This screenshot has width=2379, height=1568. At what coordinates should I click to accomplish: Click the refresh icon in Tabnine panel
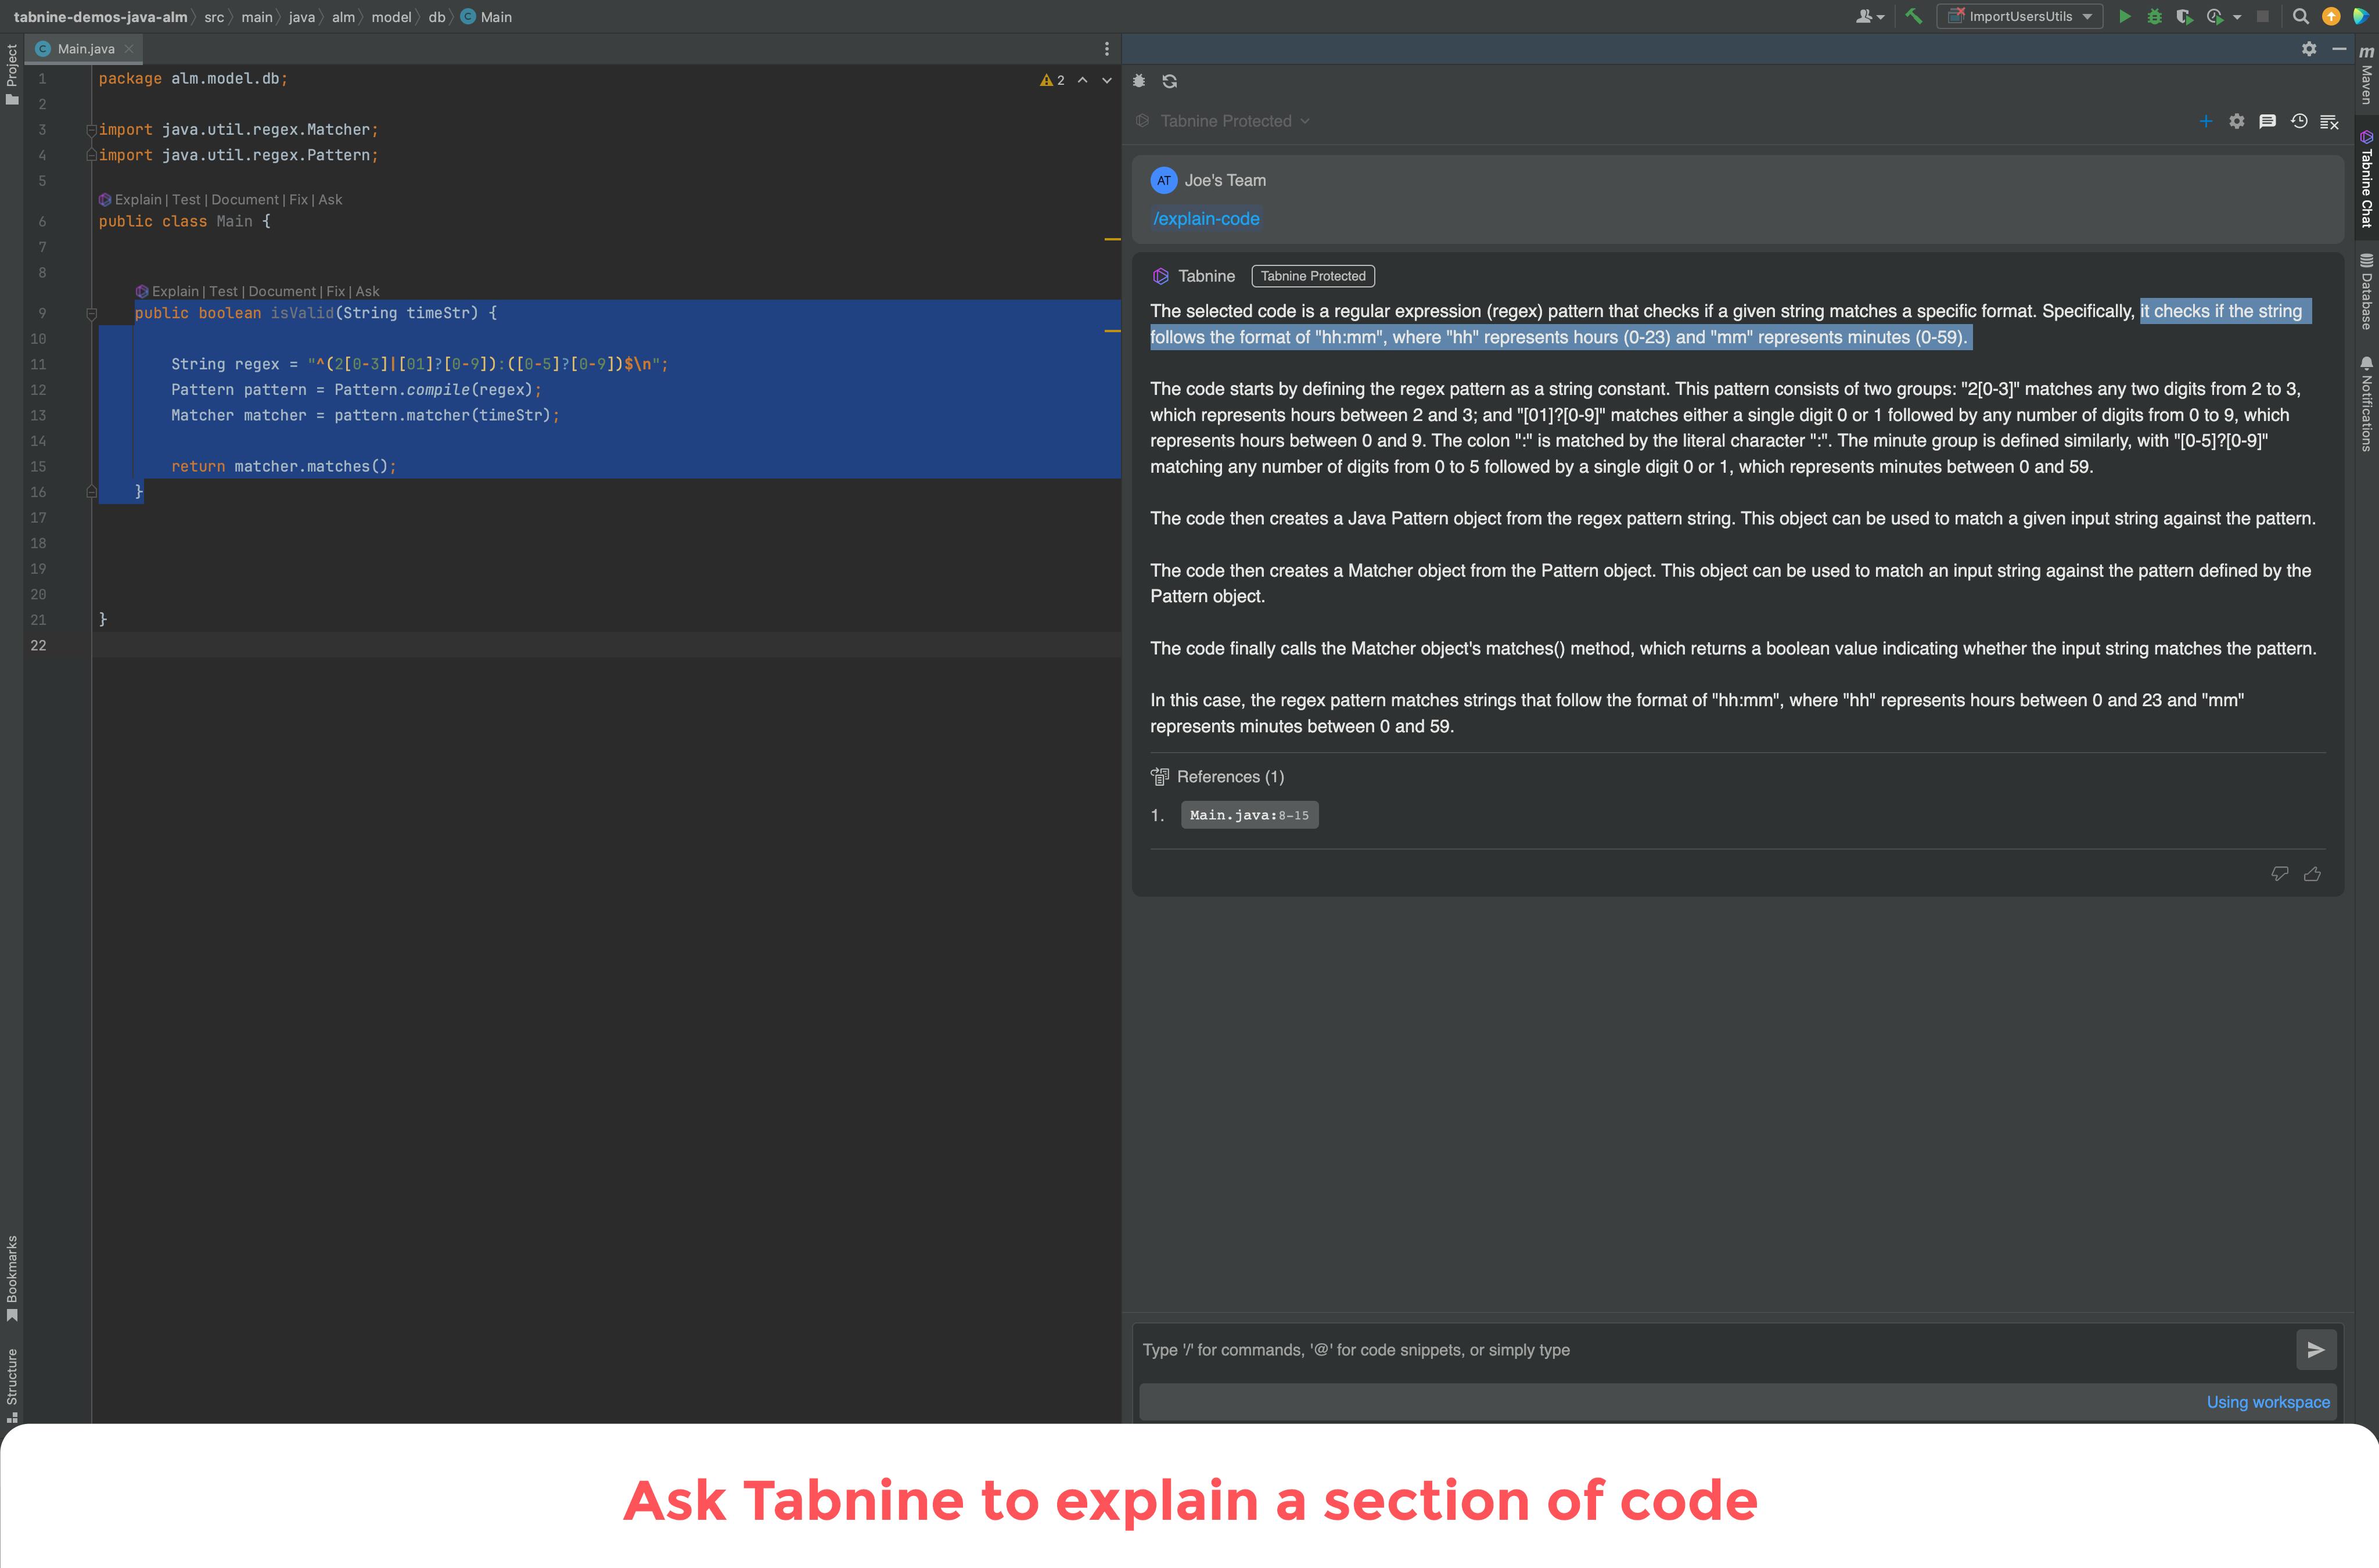point(1169,81)
